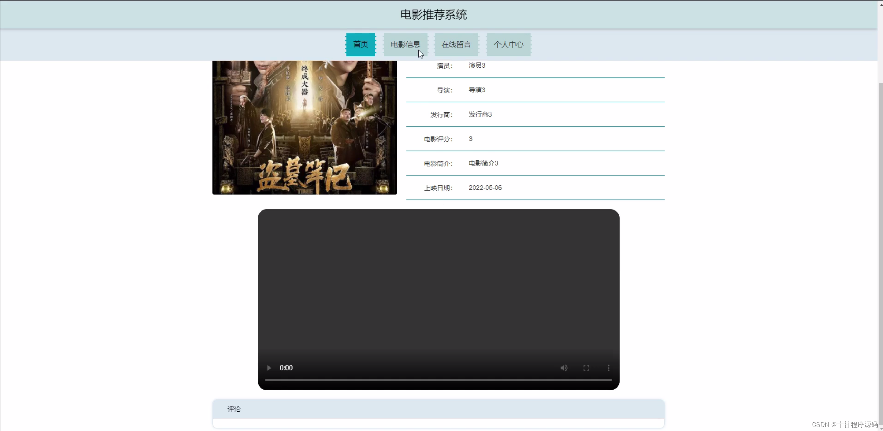Open the 个人中心 page
The image size is (883, 431).
pos(508,44)
